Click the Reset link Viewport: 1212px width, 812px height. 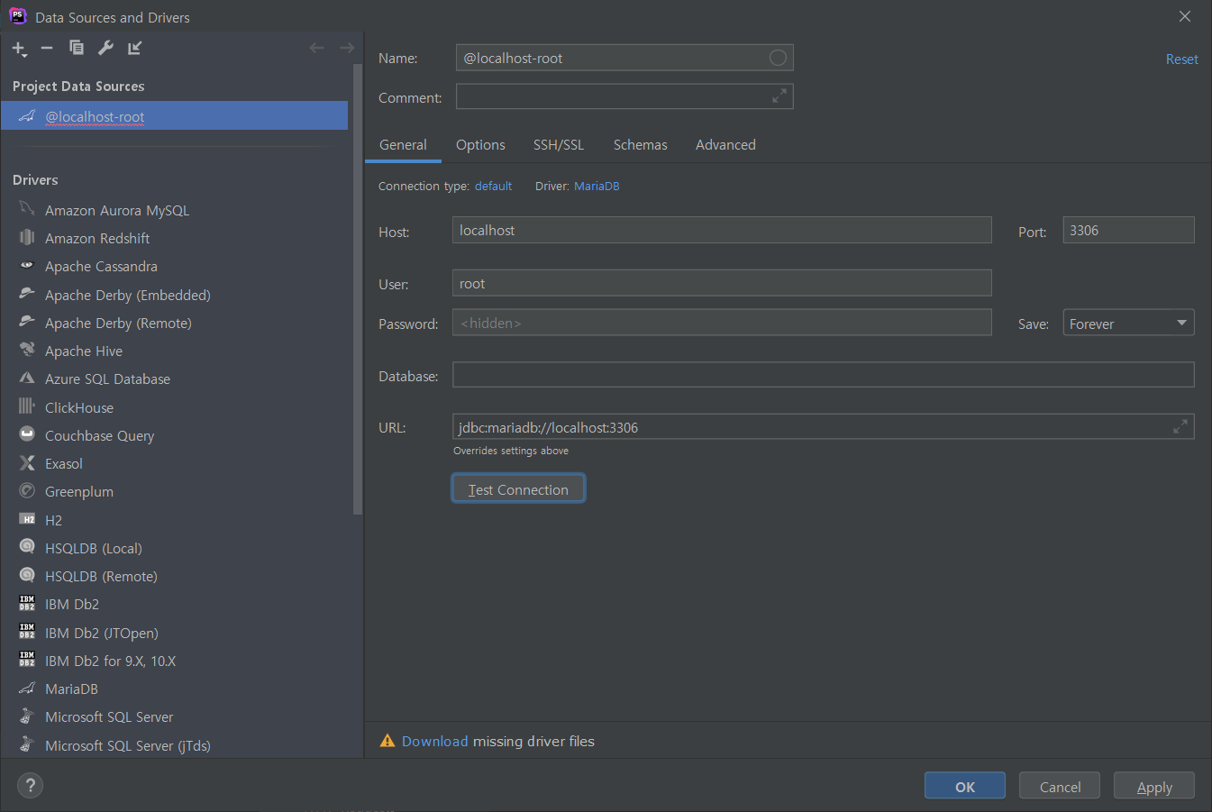point(1181,59)
